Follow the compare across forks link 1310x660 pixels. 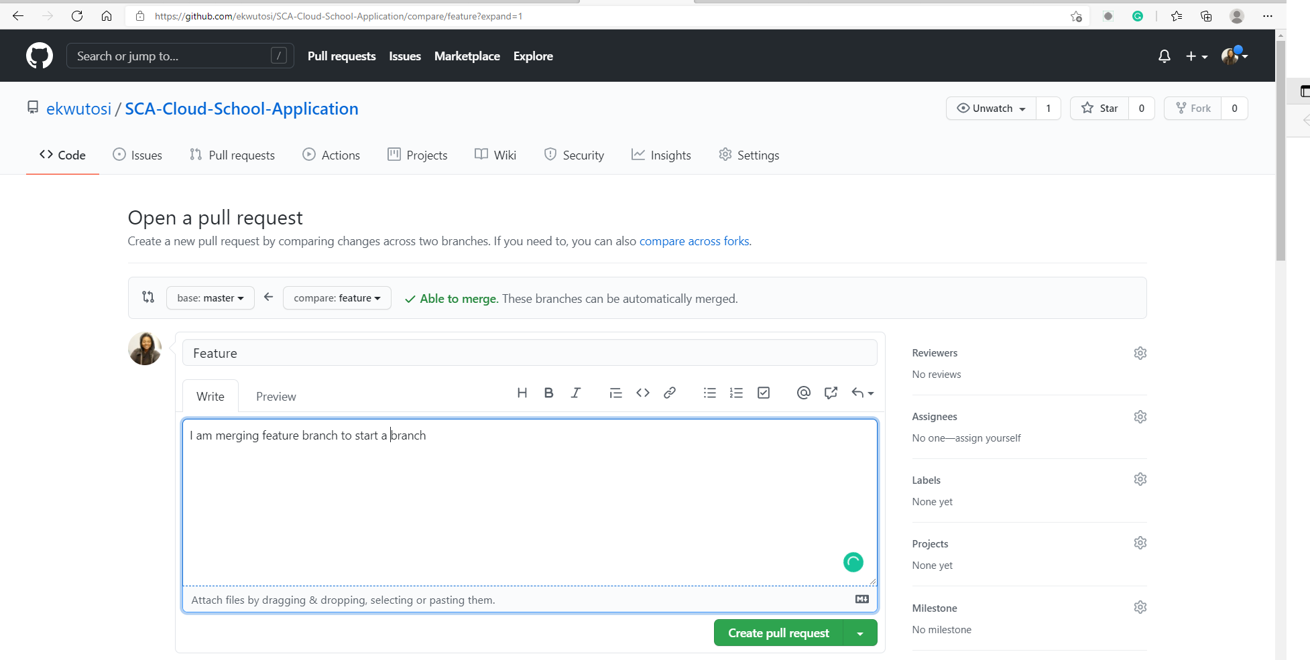(694, 241)
